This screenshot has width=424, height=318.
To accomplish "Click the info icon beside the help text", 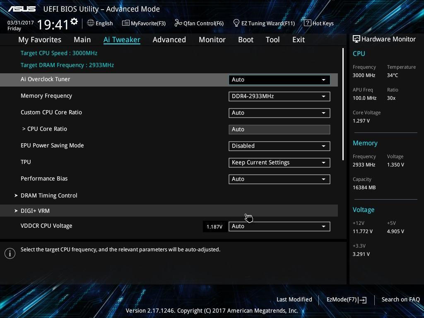I will [x=10, y=253].
